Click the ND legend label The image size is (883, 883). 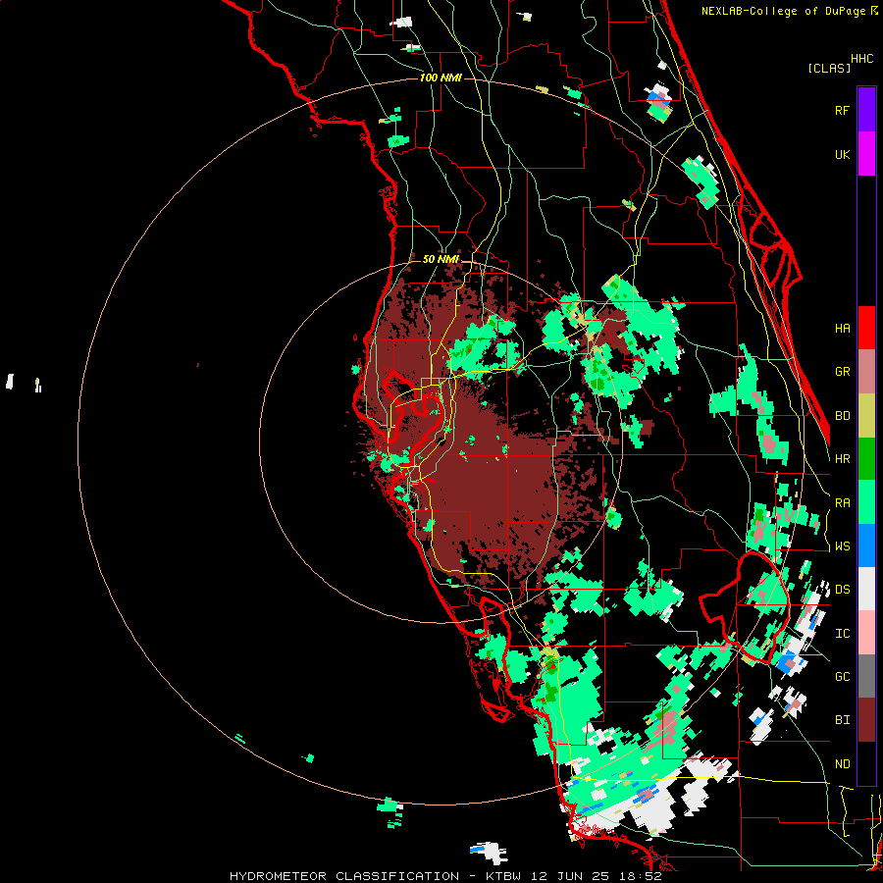[x=842, y=764]
